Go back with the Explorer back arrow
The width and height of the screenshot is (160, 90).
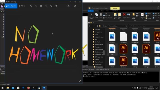90,26
